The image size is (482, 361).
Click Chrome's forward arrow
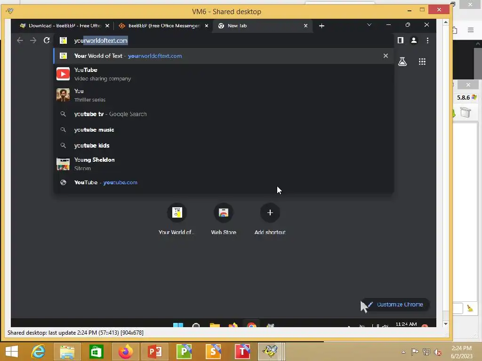33,40
